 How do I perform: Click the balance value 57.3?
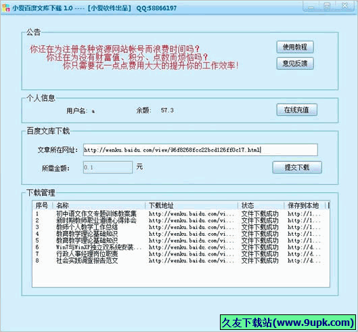[x=167, y=110]
